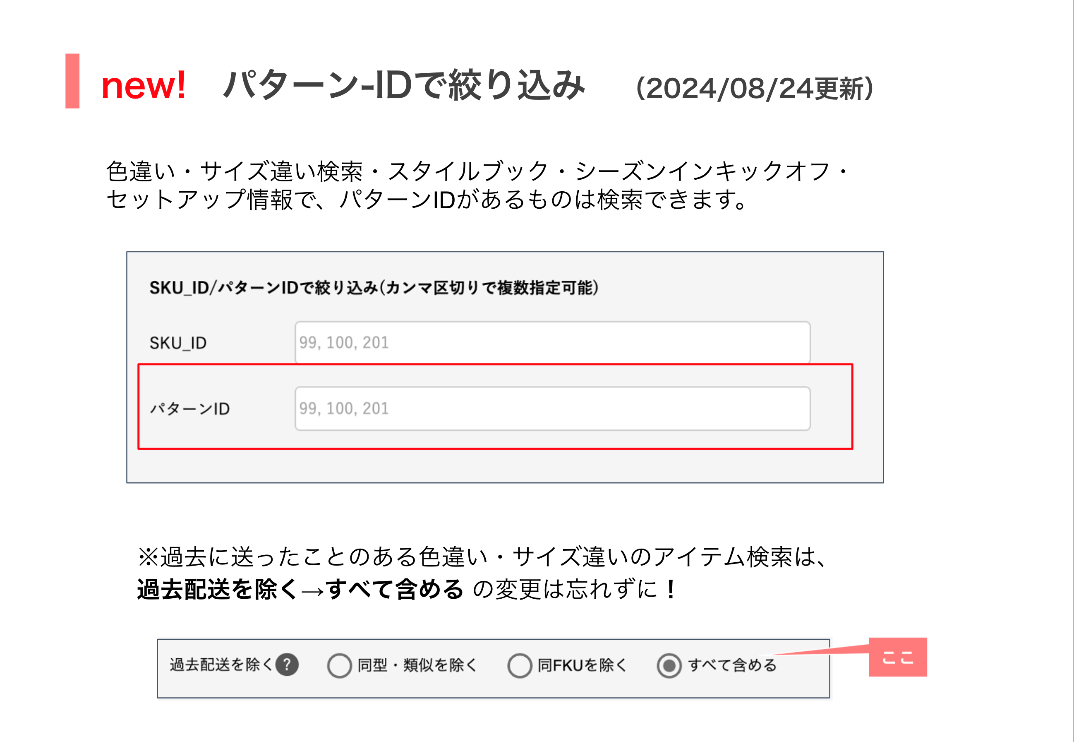
Task: Click the 同FKUを除く label text
Action: tap(582, 665)
